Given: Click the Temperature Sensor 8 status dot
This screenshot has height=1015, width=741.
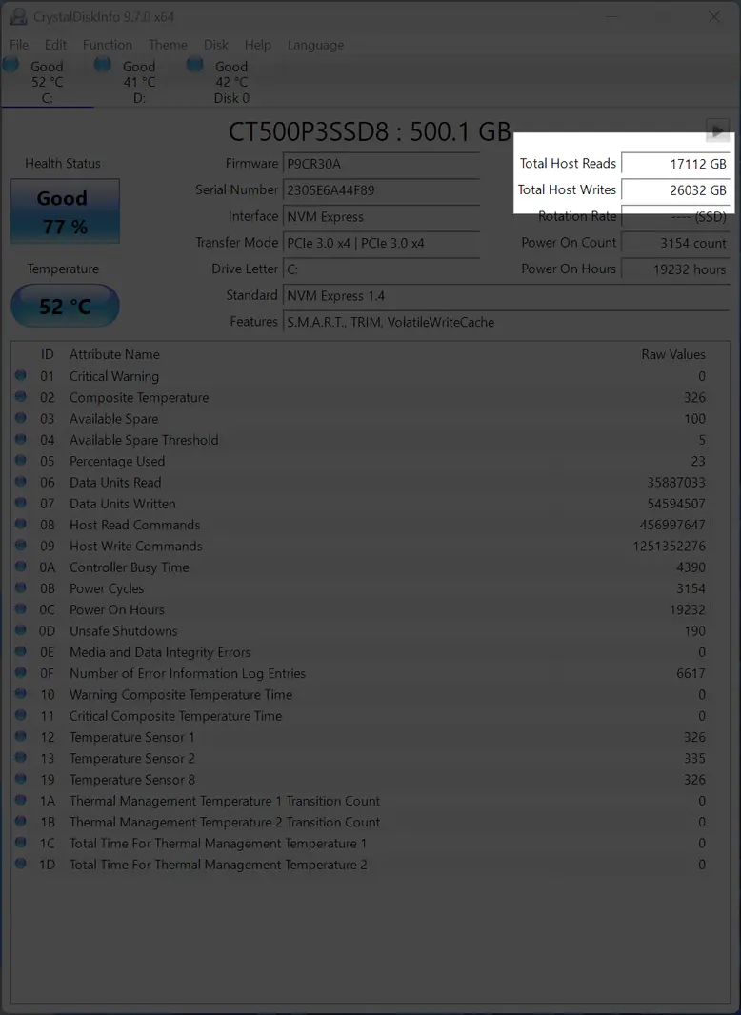Looking at the screenshot, I should pos(21,780).
